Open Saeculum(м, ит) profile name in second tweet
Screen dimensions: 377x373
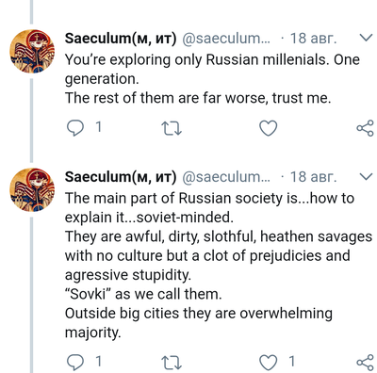coord(121,177)
